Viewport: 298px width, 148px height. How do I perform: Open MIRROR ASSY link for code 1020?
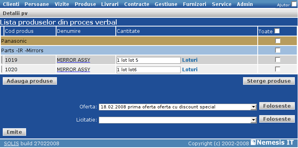(74, 70)
